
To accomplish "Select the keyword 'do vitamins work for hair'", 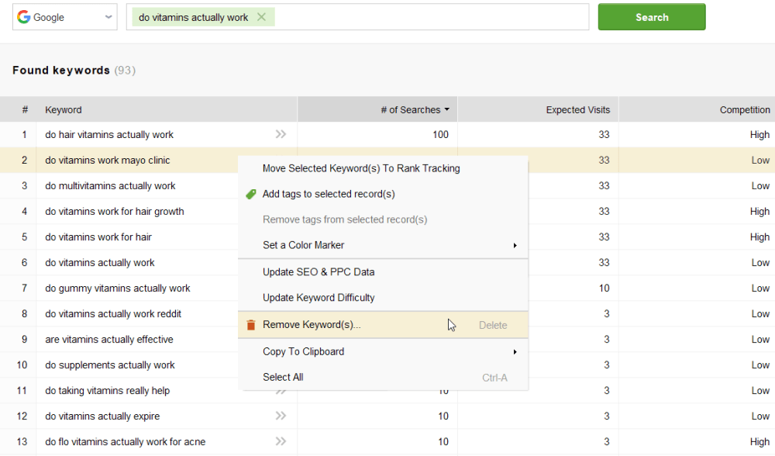I will pos(98,237).
